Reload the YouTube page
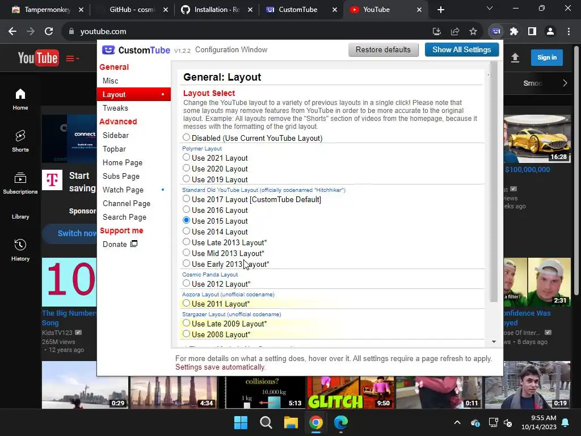Viewport: 581px width, 436px height. coord(49,32)
